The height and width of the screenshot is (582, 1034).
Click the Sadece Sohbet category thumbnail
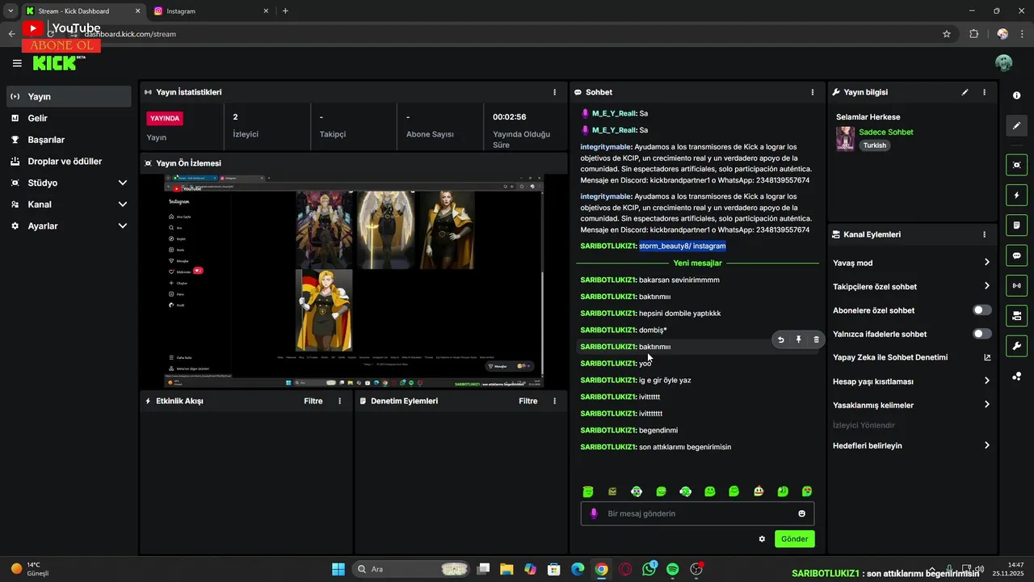point(845,138)
